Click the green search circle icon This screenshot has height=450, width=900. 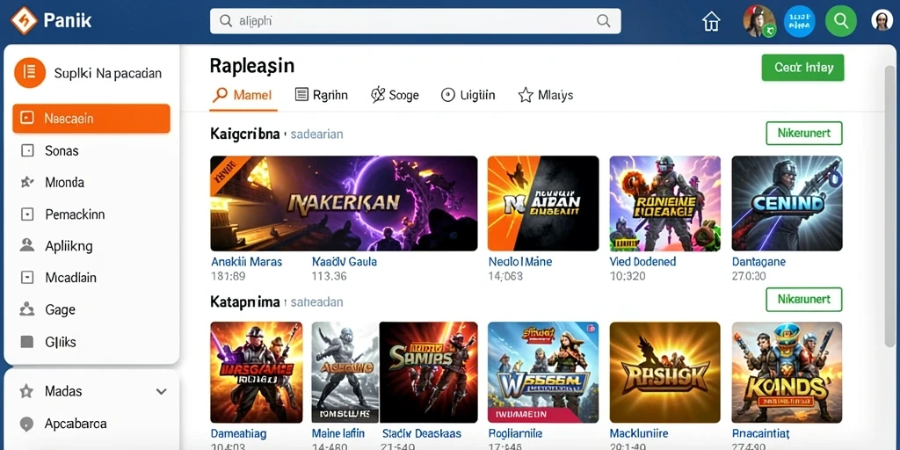[841, 21]
